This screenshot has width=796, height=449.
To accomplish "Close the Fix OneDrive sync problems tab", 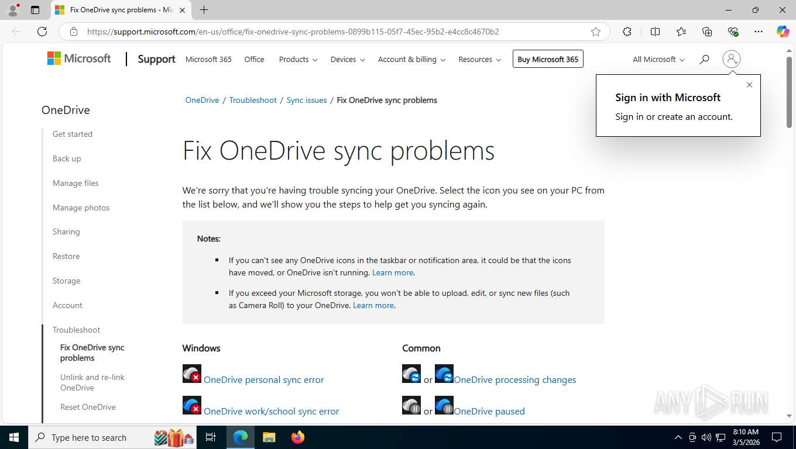I will 182,10.
